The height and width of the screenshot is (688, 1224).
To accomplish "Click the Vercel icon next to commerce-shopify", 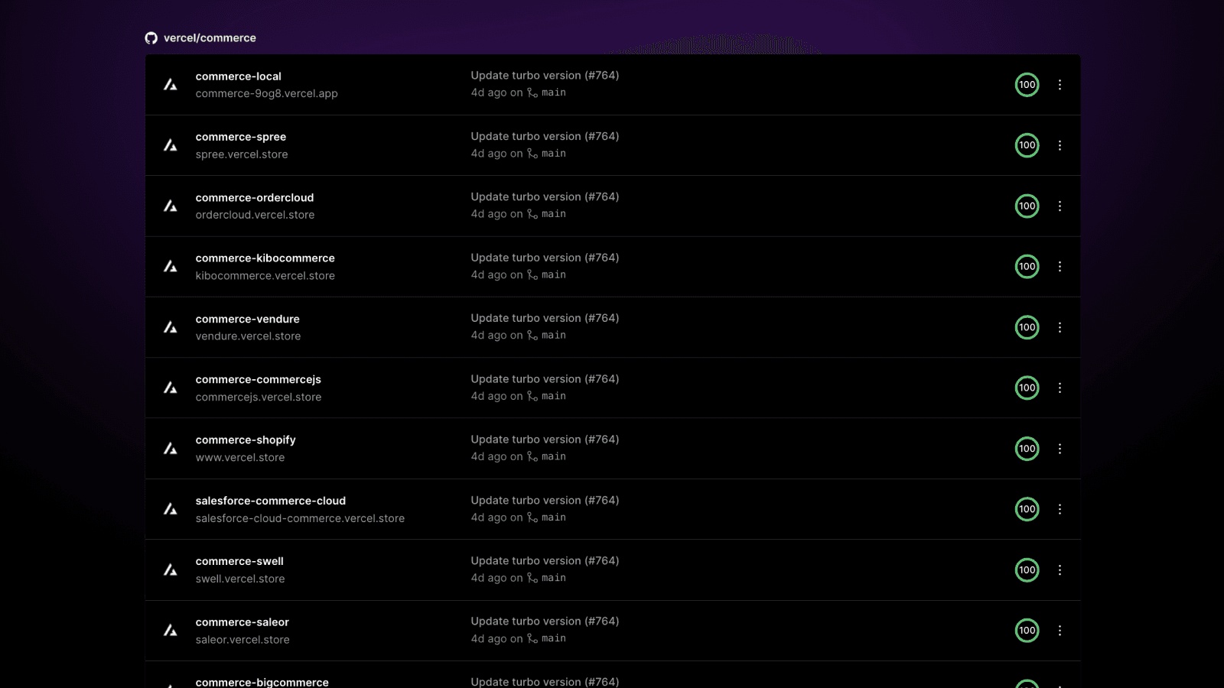I will click(170, 449).
